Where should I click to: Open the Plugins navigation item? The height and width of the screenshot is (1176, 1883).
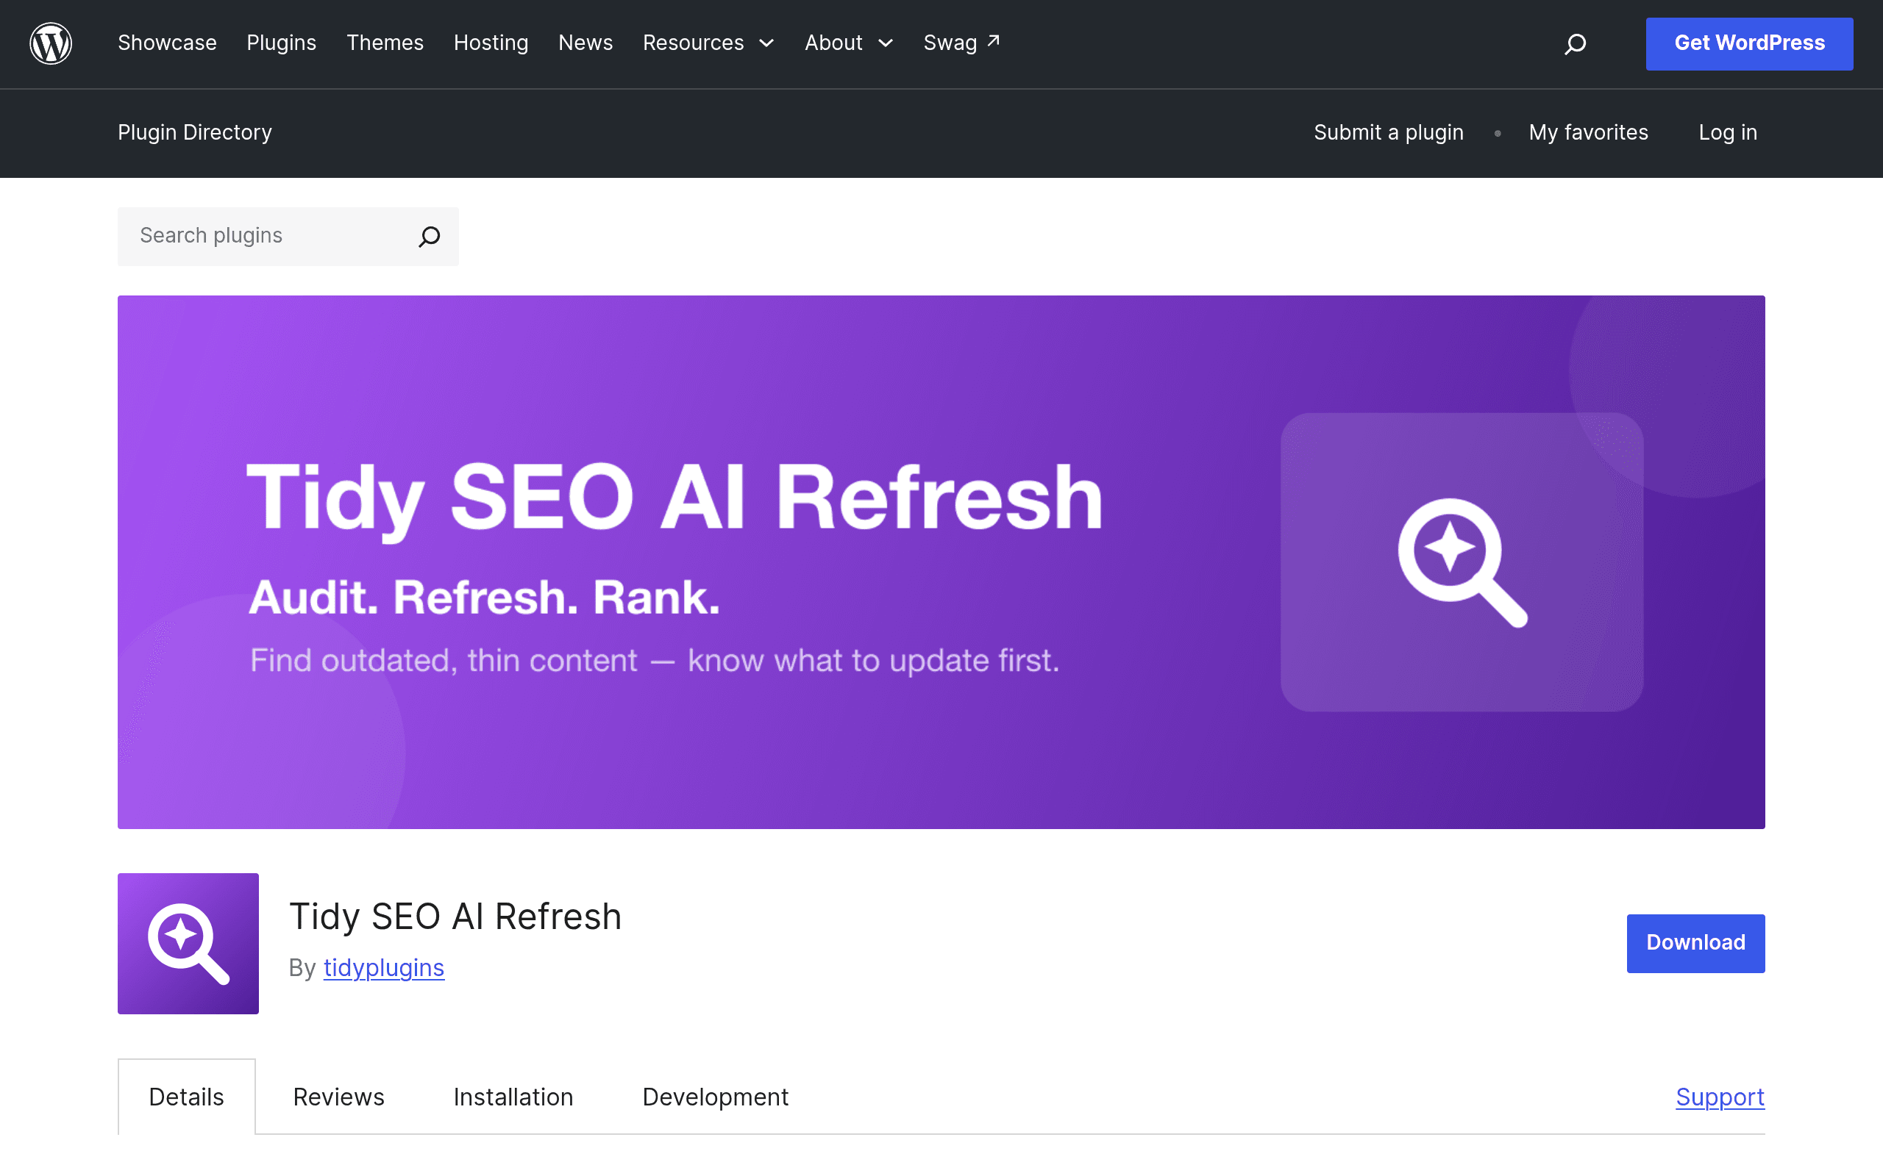point(282,43)
